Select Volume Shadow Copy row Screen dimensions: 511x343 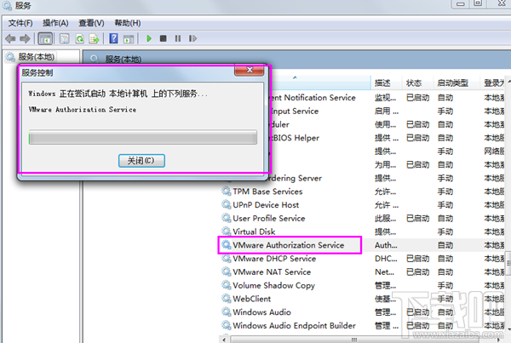pyautogui.click(x=363, y=285)
